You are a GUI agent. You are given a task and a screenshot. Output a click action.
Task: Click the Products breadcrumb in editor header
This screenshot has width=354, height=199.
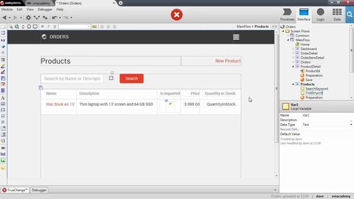pyautogui.click(x=262, y=27)
